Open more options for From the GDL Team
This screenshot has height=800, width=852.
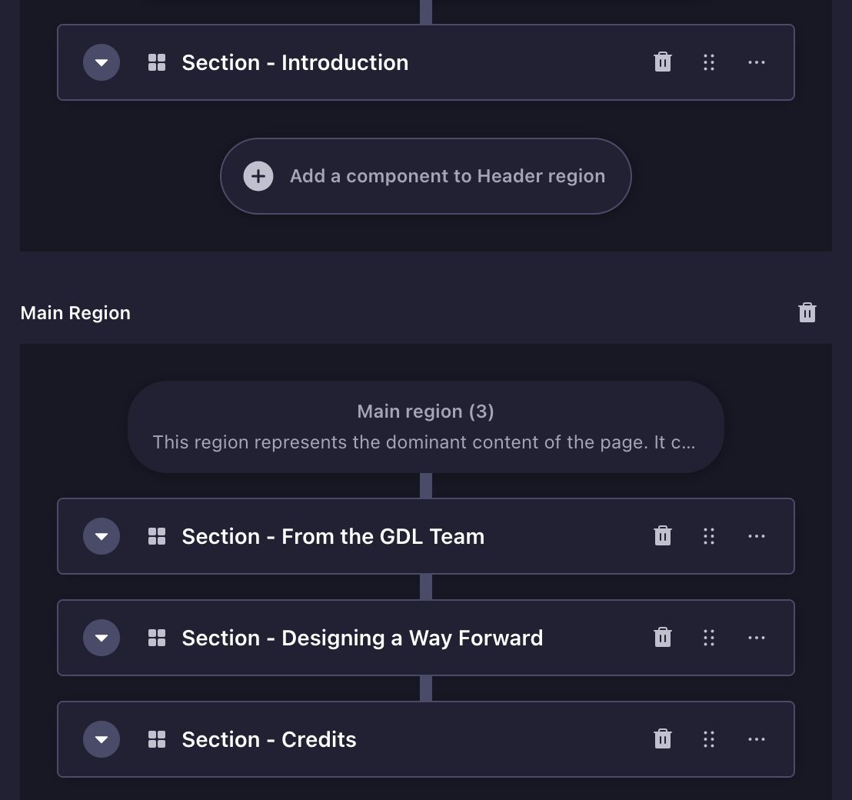point(757,536)
